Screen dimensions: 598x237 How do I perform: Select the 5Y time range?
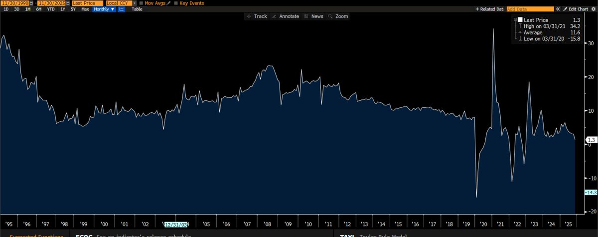[x=73, y=9]
